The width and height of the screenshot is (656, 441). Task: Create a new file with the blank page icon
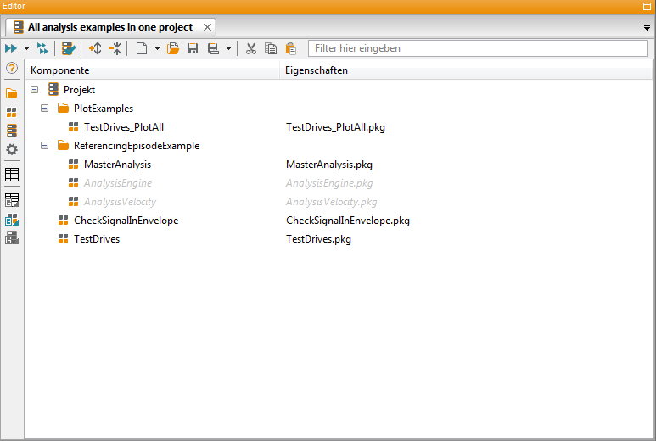coord(142,48)
